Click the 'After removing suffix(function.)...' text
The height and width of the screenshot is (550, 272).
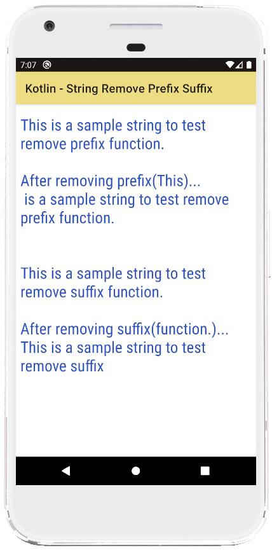[125, 329]
